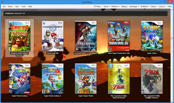Click the 'Mario Kart Wii' title label
This screenshot has width=174, height=103.
(x=52, y=53)
